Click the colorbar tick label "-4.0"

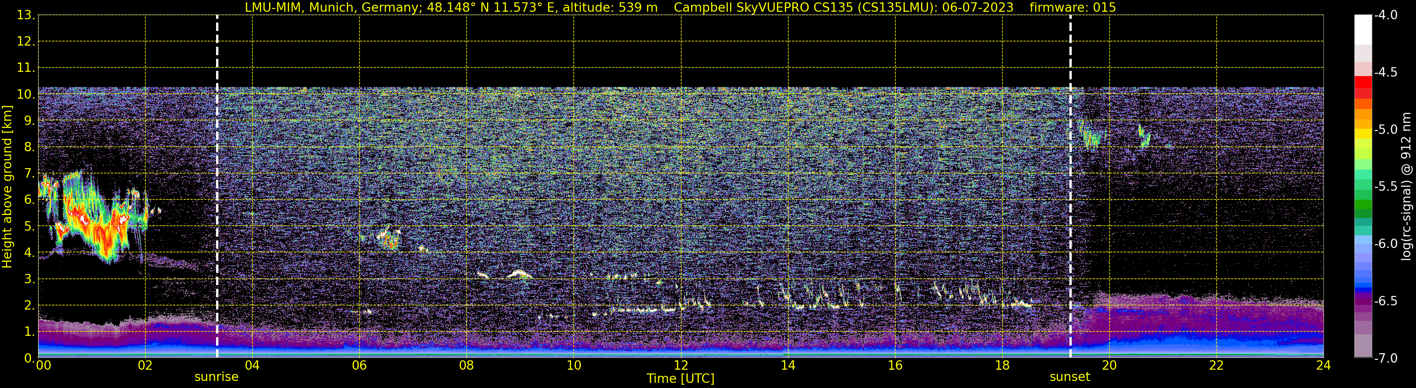(1386, 16)
